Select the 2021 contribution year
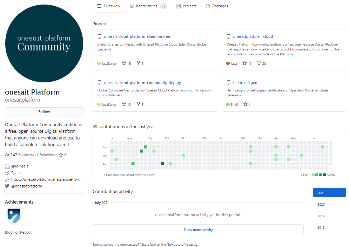 click(x=329, y=193)
